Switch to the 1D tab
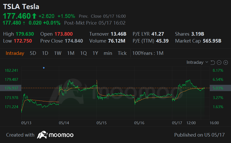The image size is (231, 143). tap(45, 53)
